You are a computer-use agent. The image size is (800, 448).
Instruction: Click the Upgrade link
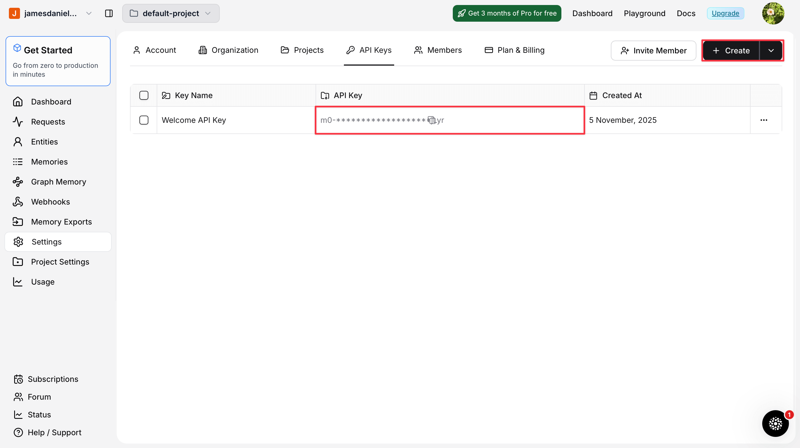click(x=725, y=13)
